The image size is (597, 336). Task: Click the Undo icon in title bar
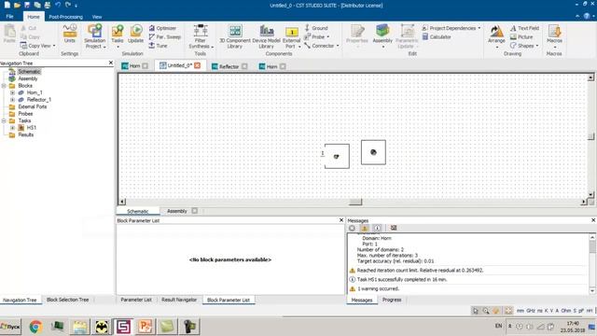(x=58, y=6)
